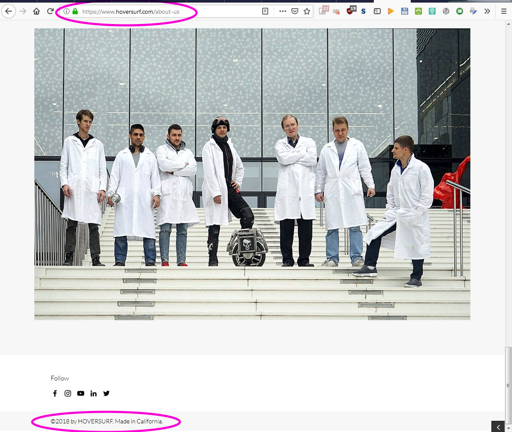Expand the overflow extensions chevron

click(x=487, y=12)
